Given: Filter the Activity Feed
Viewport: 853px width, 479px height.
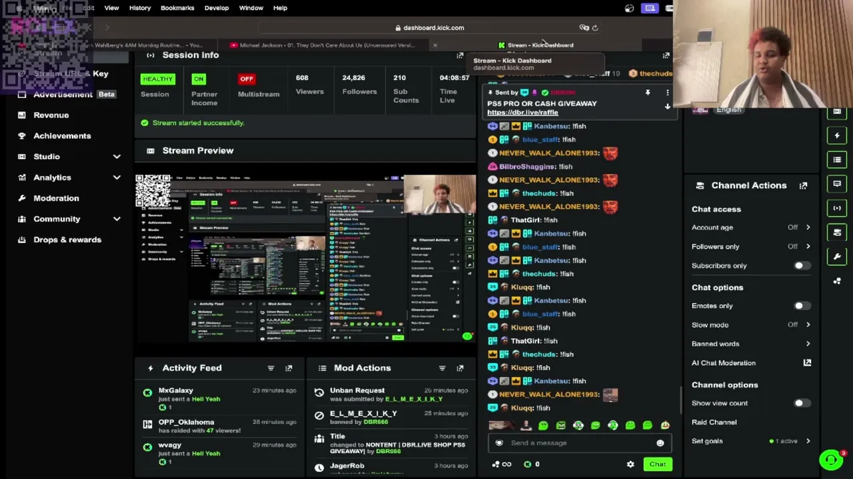Looking at the screenshot, I should tap(271, 368).
